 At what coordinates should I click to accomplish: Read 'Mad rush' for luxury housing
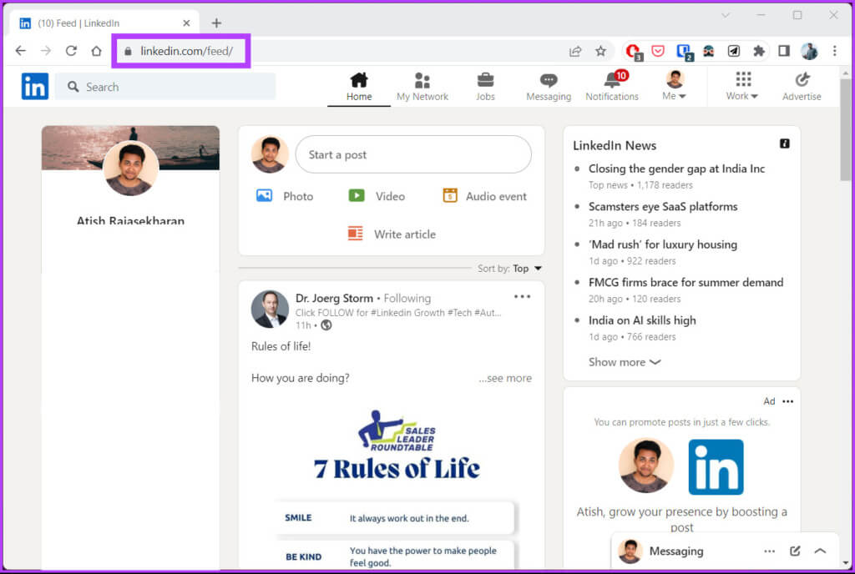click(663, 244)
